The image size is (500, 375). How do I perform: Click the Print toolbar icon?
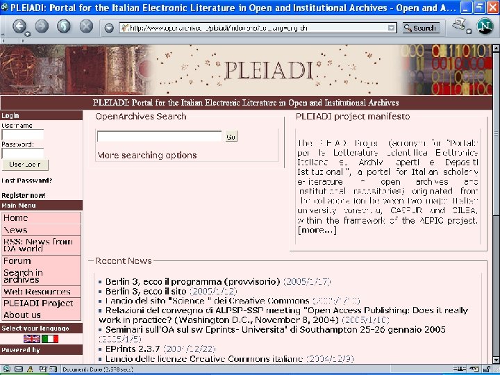click(x=459, y=24)
